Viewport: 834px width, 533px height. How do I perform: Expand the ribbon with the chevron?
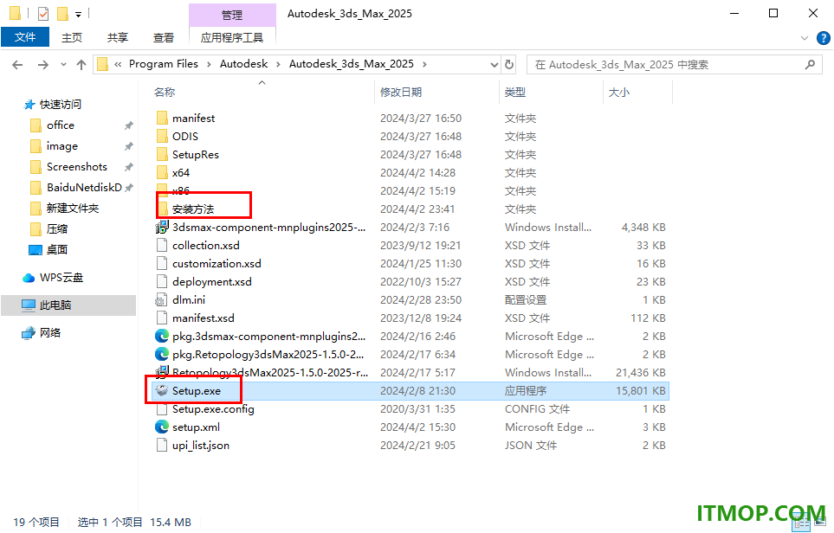(x=805, y=38)
